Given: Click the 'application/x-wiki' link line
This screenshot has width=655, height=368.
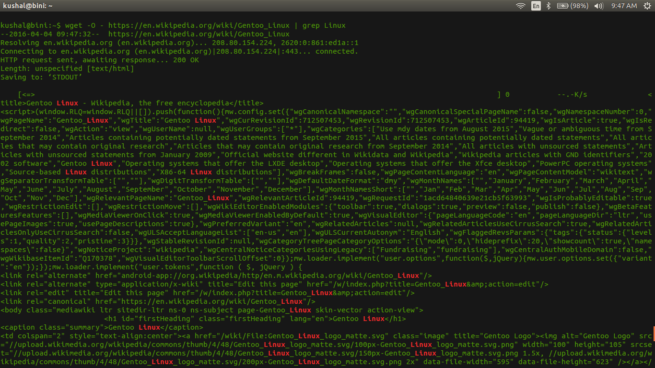Looking at the screenshot, I should point(274,284).
